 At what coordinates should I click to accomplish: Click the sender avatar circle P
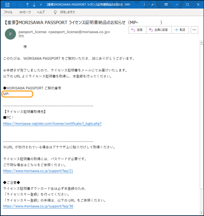coord(10,34)
